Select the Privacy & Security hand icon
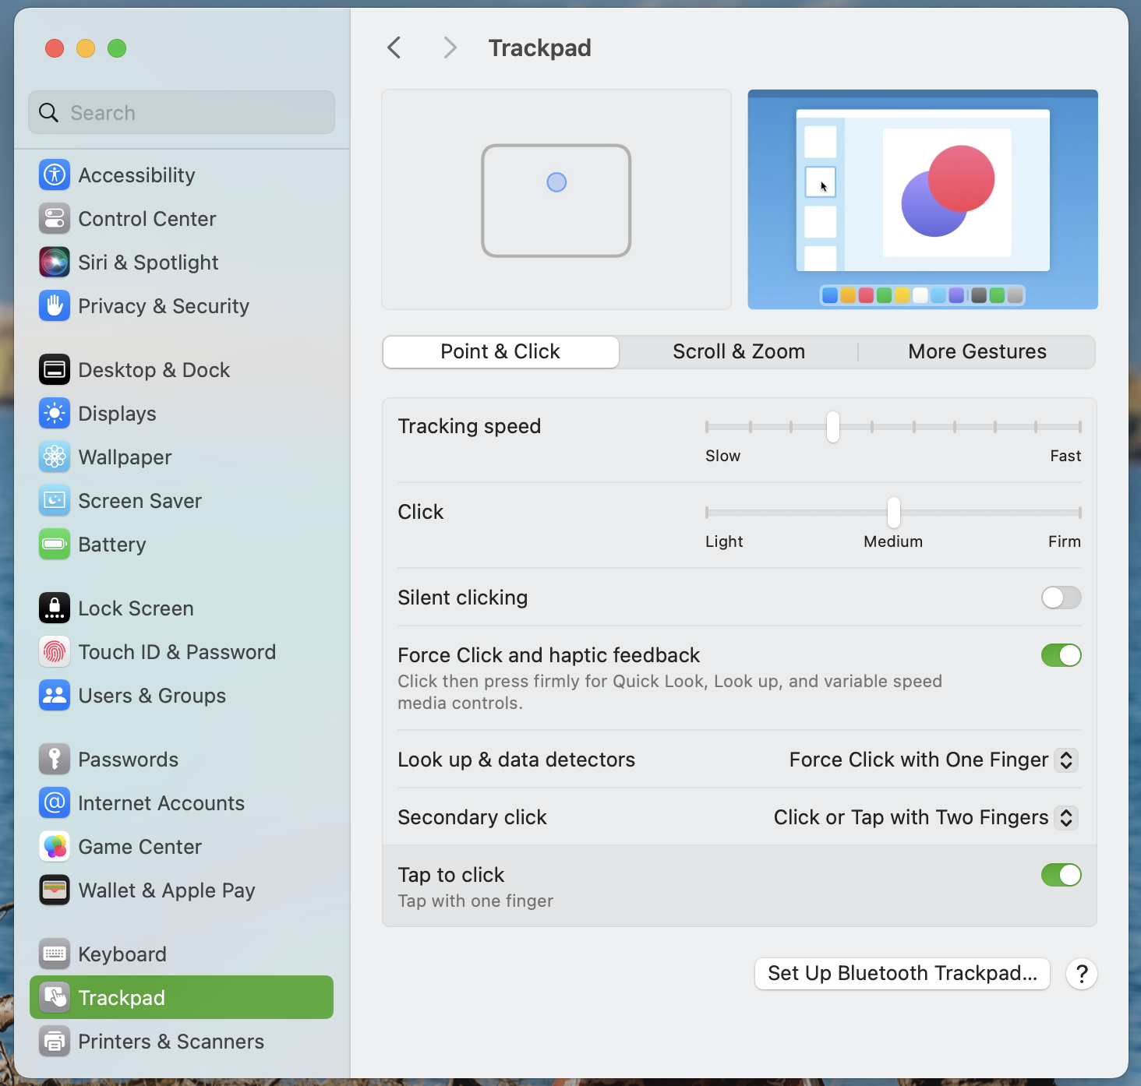This screenshot has width=1141, height=1086. click(55, 306)
